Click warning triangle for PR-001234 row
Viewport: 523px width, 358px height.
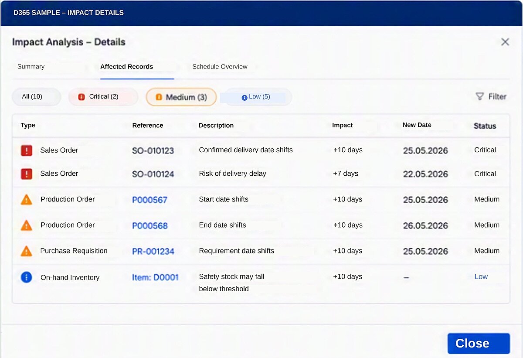[27, 251]
